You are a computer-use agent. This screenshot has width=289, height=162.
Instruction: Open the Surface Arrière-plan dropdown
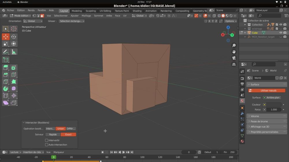(x=272, y=98)
